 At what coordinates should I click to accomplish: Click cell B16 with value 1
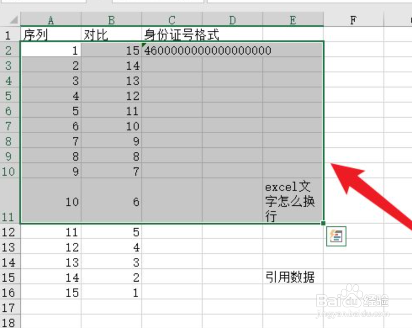(x=111, y=292)
